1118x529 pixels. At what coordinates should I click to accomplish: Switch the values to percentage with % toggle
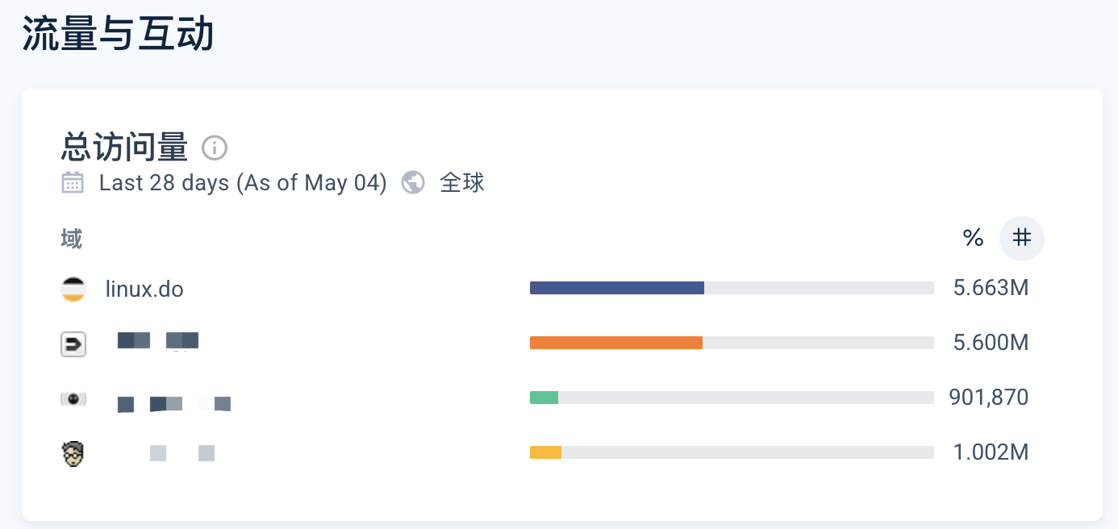974,239
